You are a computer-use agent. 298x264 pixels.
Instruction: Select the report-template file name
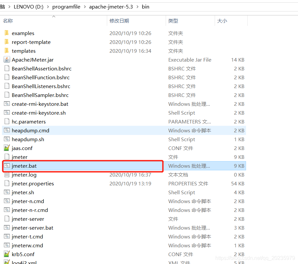(x=31, y=42)
